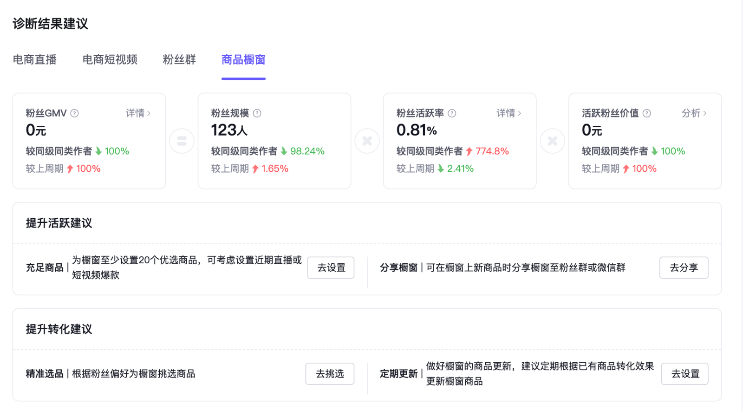Screen dimensions: 743x411
Task: Select the 粉丝群 tab
Action: click(x=179, y=60)
